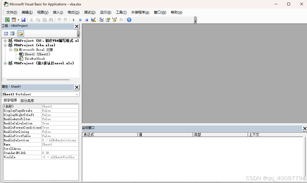307x183 pixels.
Task: Click the Insert UserForm toolbar icon
Action: pos(14,19)
